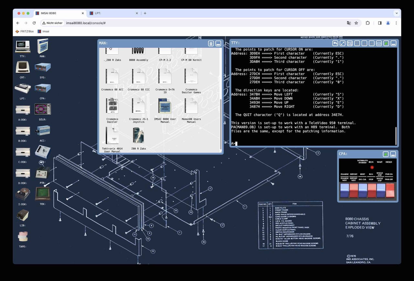Switch to the IMSAI 8080 browser tab

[x=60, y=13]
